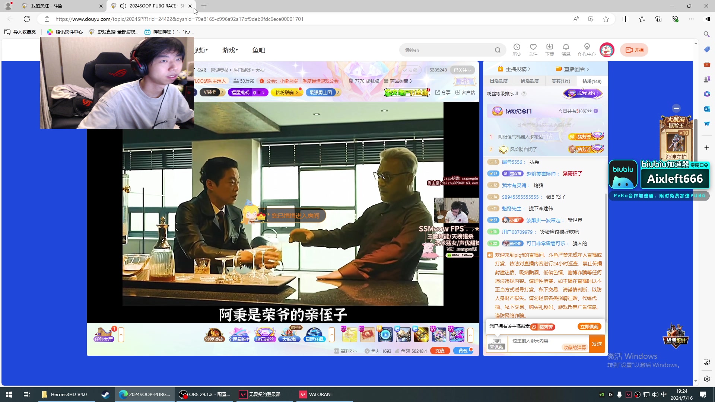715x402 pixels.
Task: Click the 粉丝等级排序 help question icon
Action: [x=524, y=94]
